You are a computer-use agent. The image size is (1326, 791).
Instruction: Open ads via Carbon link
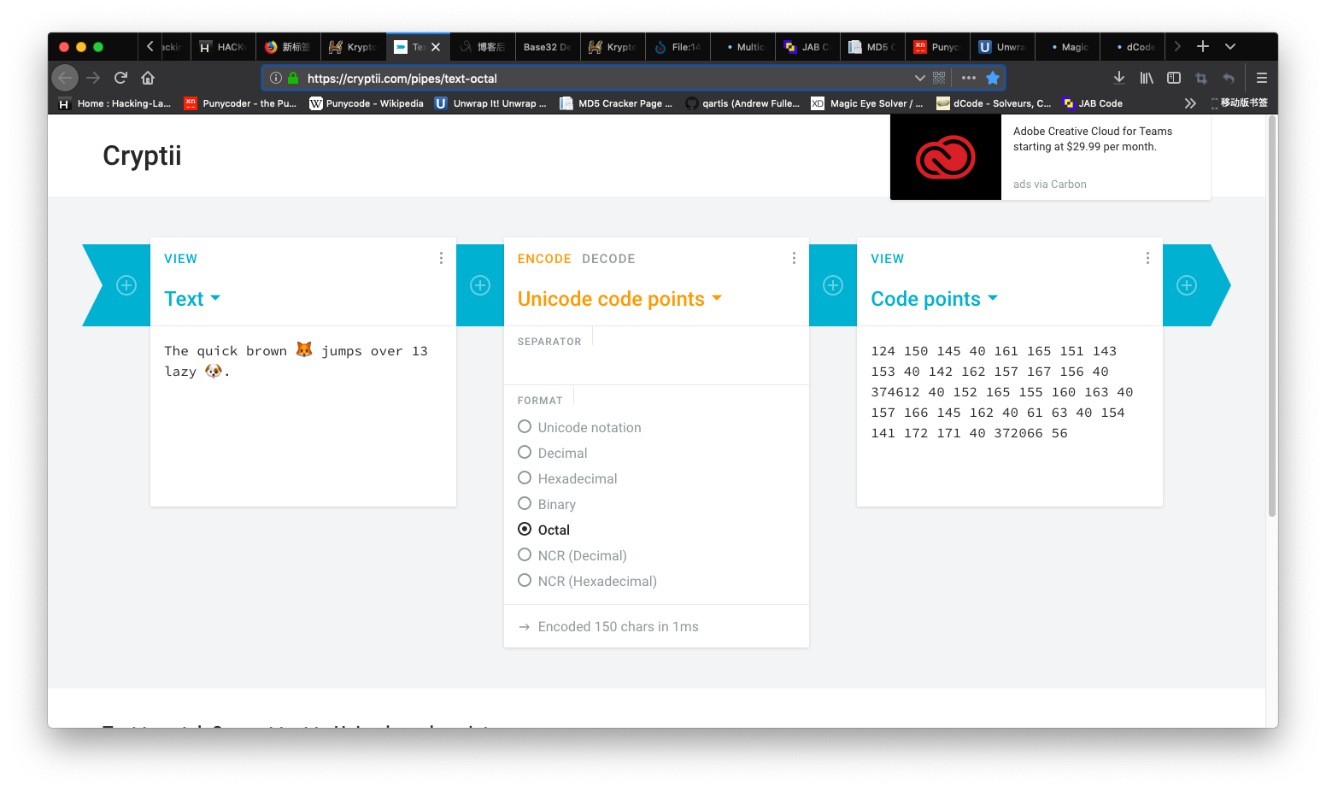pos(1050,185)
